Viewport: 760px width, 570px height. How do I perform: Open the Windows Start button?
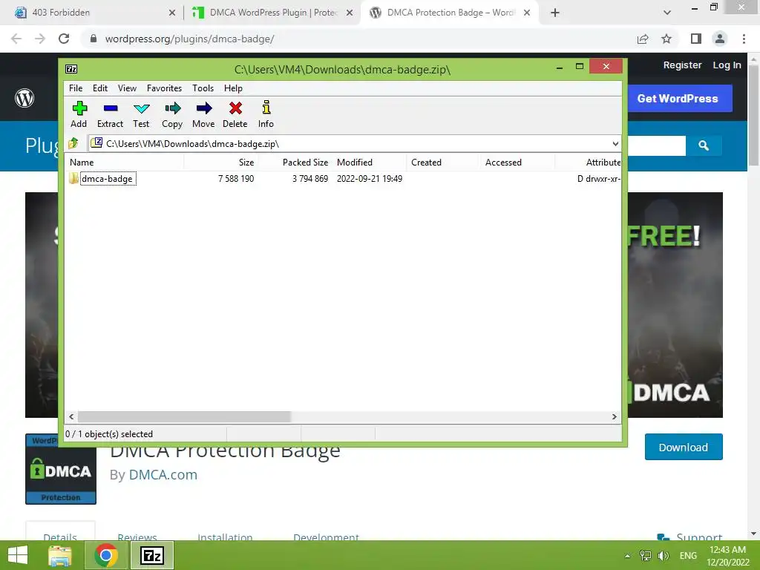coord(18,555)
